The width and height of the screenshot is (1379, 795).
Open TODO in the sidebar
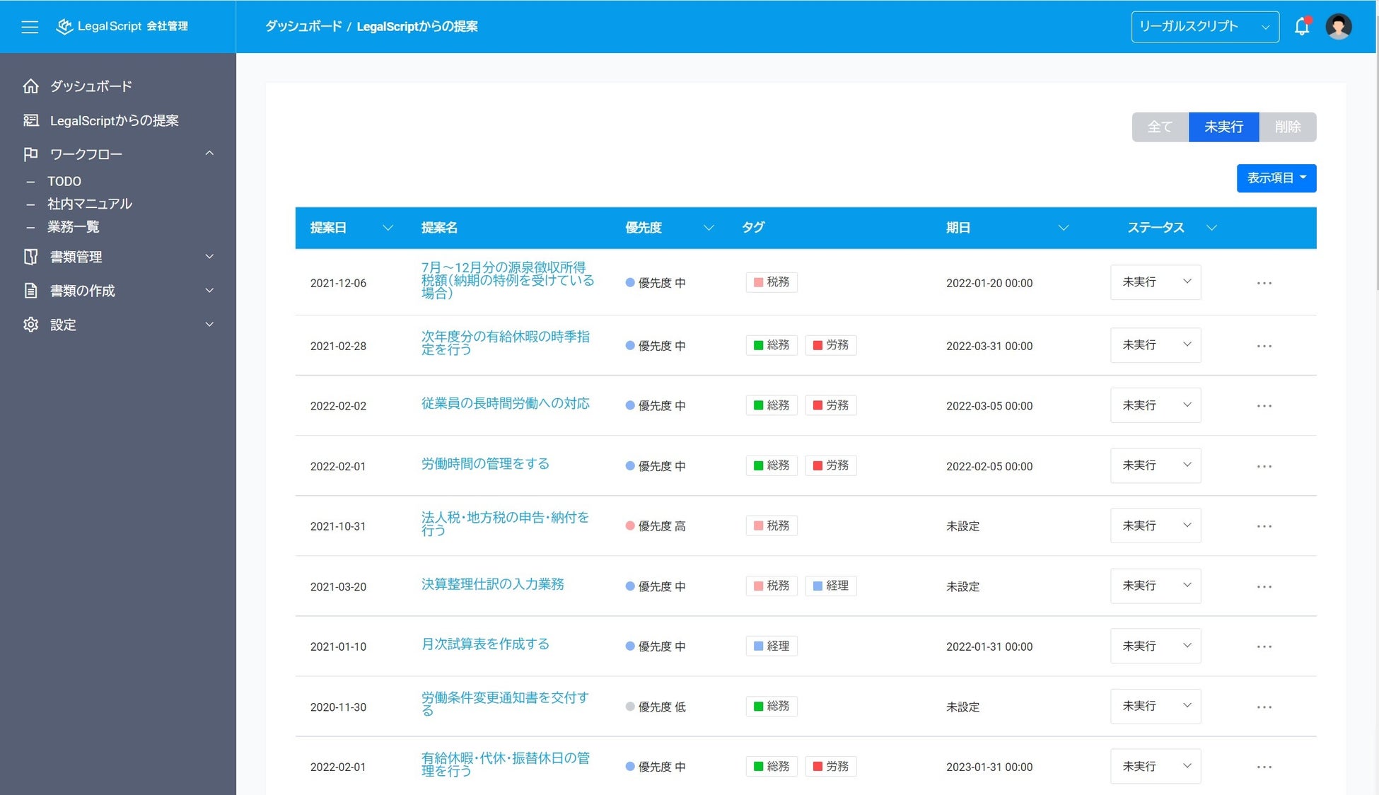[64, 182]
